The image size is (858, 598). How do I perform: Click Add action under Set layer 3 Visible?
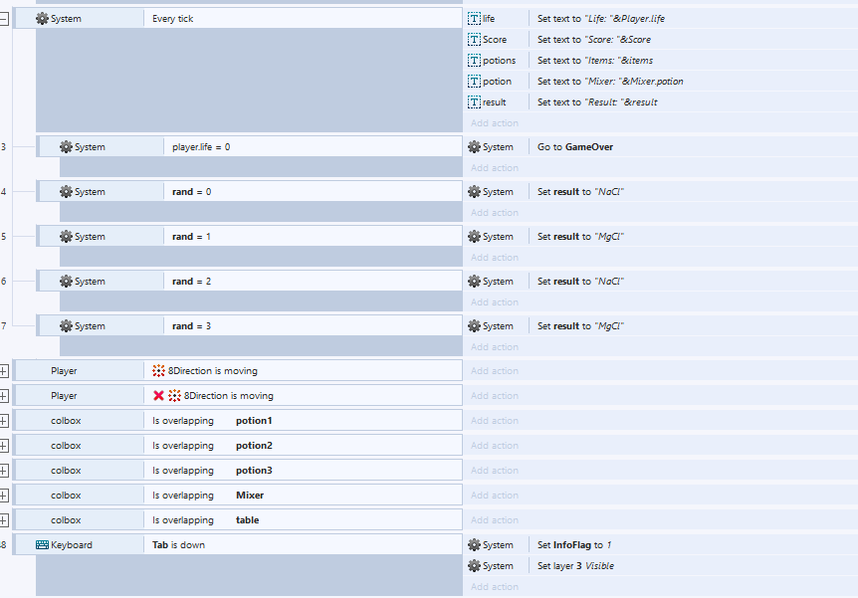(x=495, y=586)
